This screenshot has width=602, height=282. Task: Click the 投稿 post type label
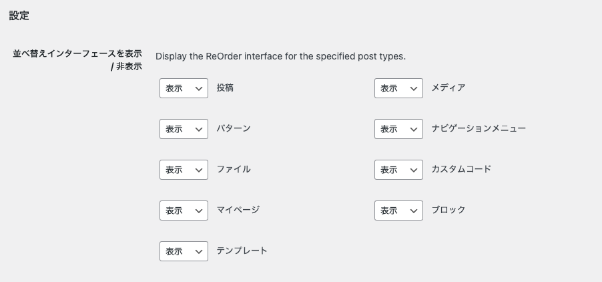pos(225,88)
